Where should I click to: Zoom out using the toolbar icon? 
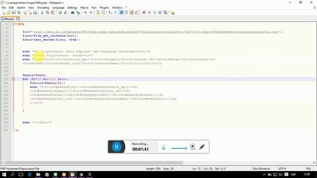click(91, 13)
